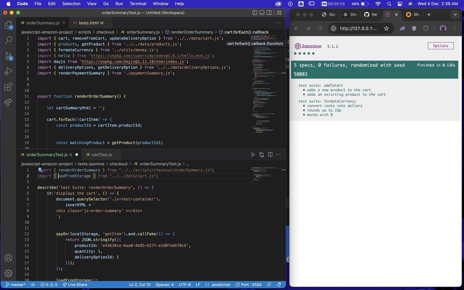The image size is (464, 290).
Task: Bookmark page with star icon
Action: (x=386, y=28)
